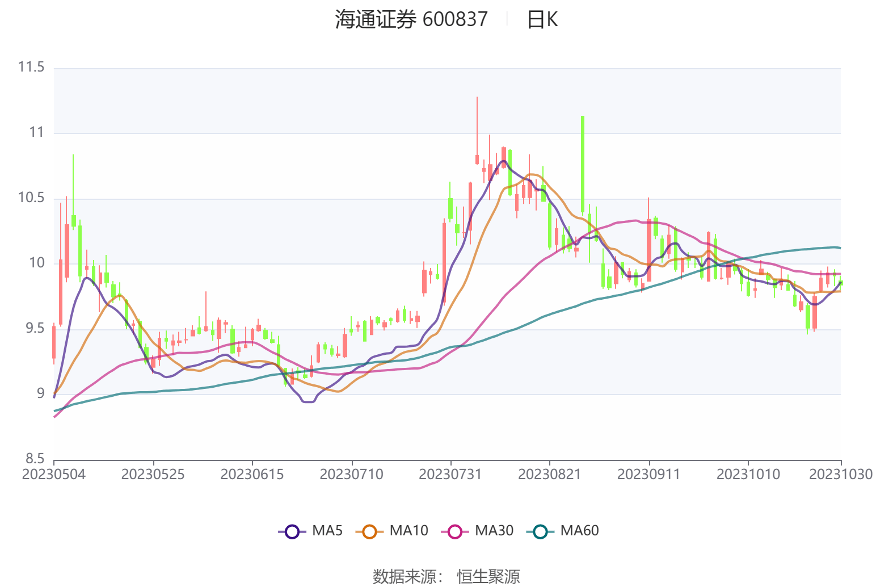Click the 9.5 price axis label
893x587 pixels.
point(35,329)
